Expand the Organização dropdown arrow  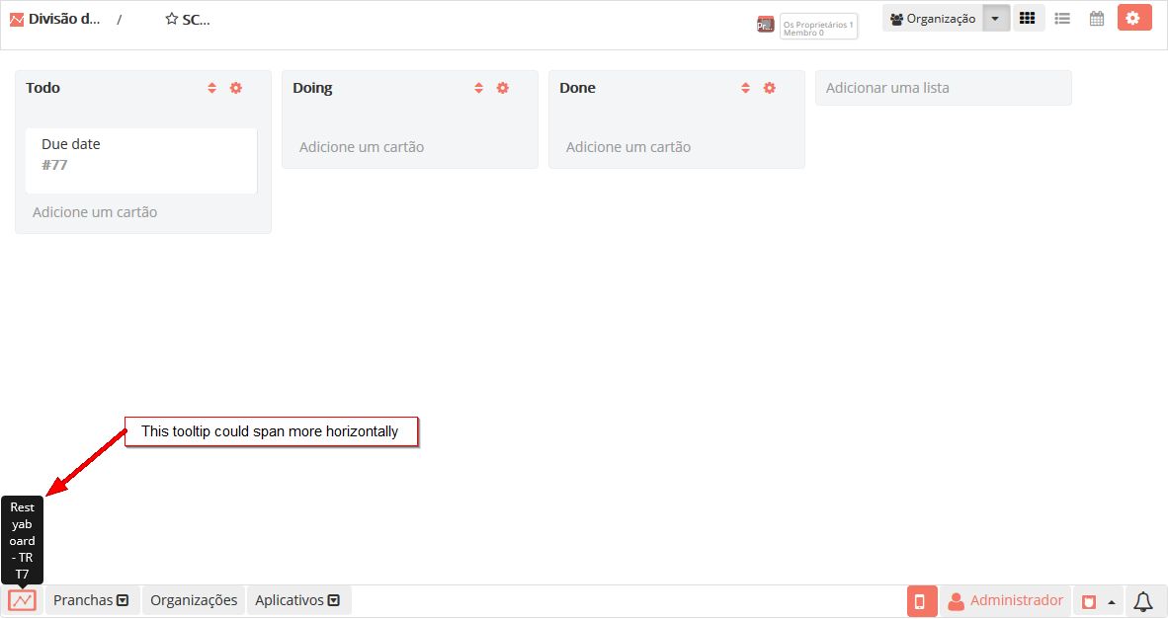tap(995, 17)
